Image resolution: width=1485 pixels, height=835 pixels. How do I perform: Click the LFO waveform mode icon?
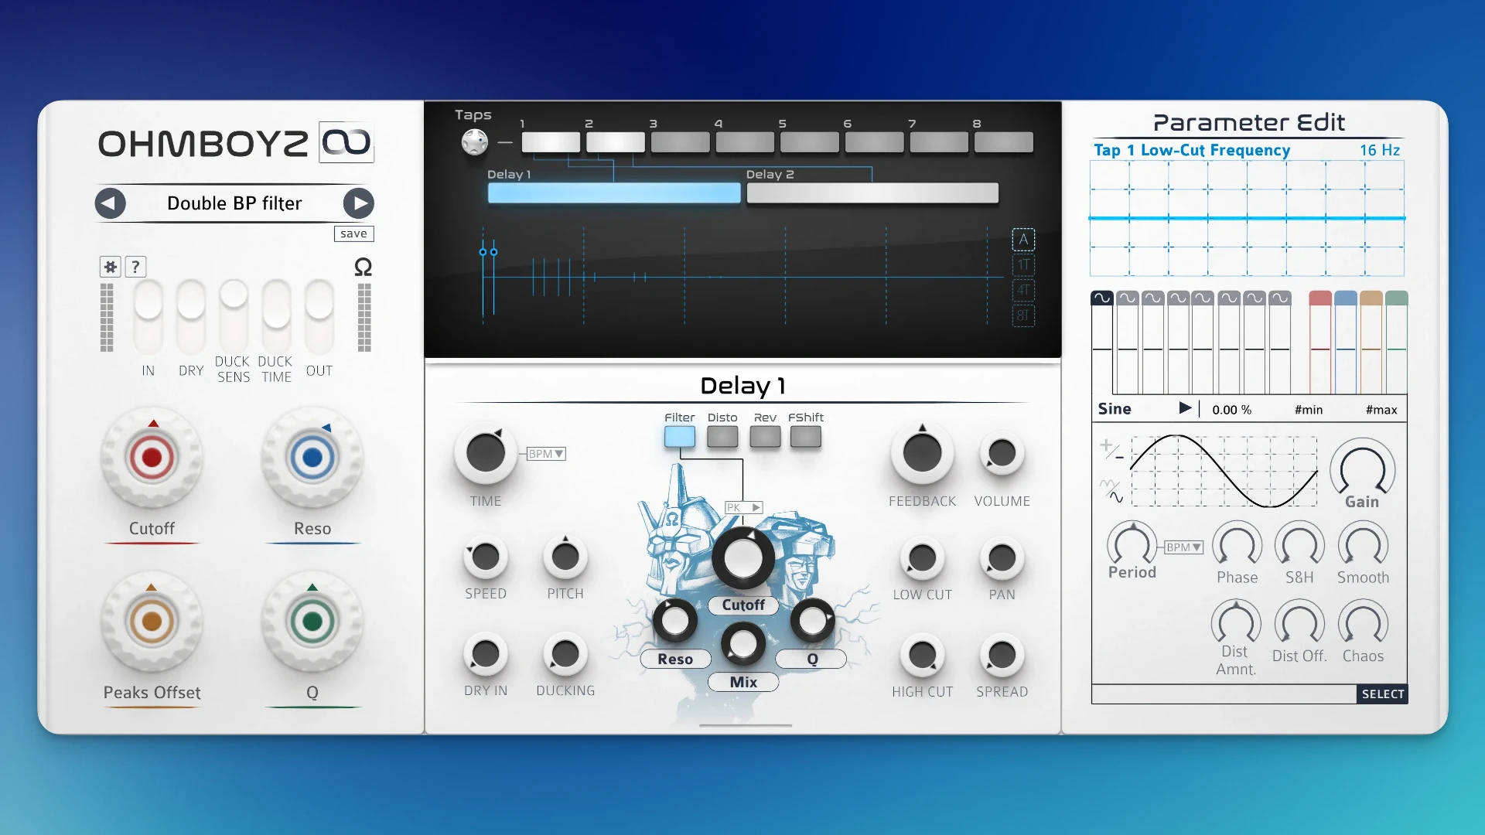[1111, 490]
